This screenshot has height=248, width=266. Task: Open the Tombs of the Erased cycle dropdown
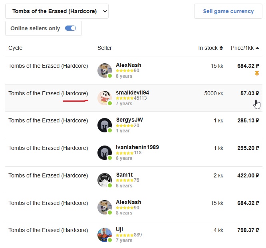pos(57,11)
